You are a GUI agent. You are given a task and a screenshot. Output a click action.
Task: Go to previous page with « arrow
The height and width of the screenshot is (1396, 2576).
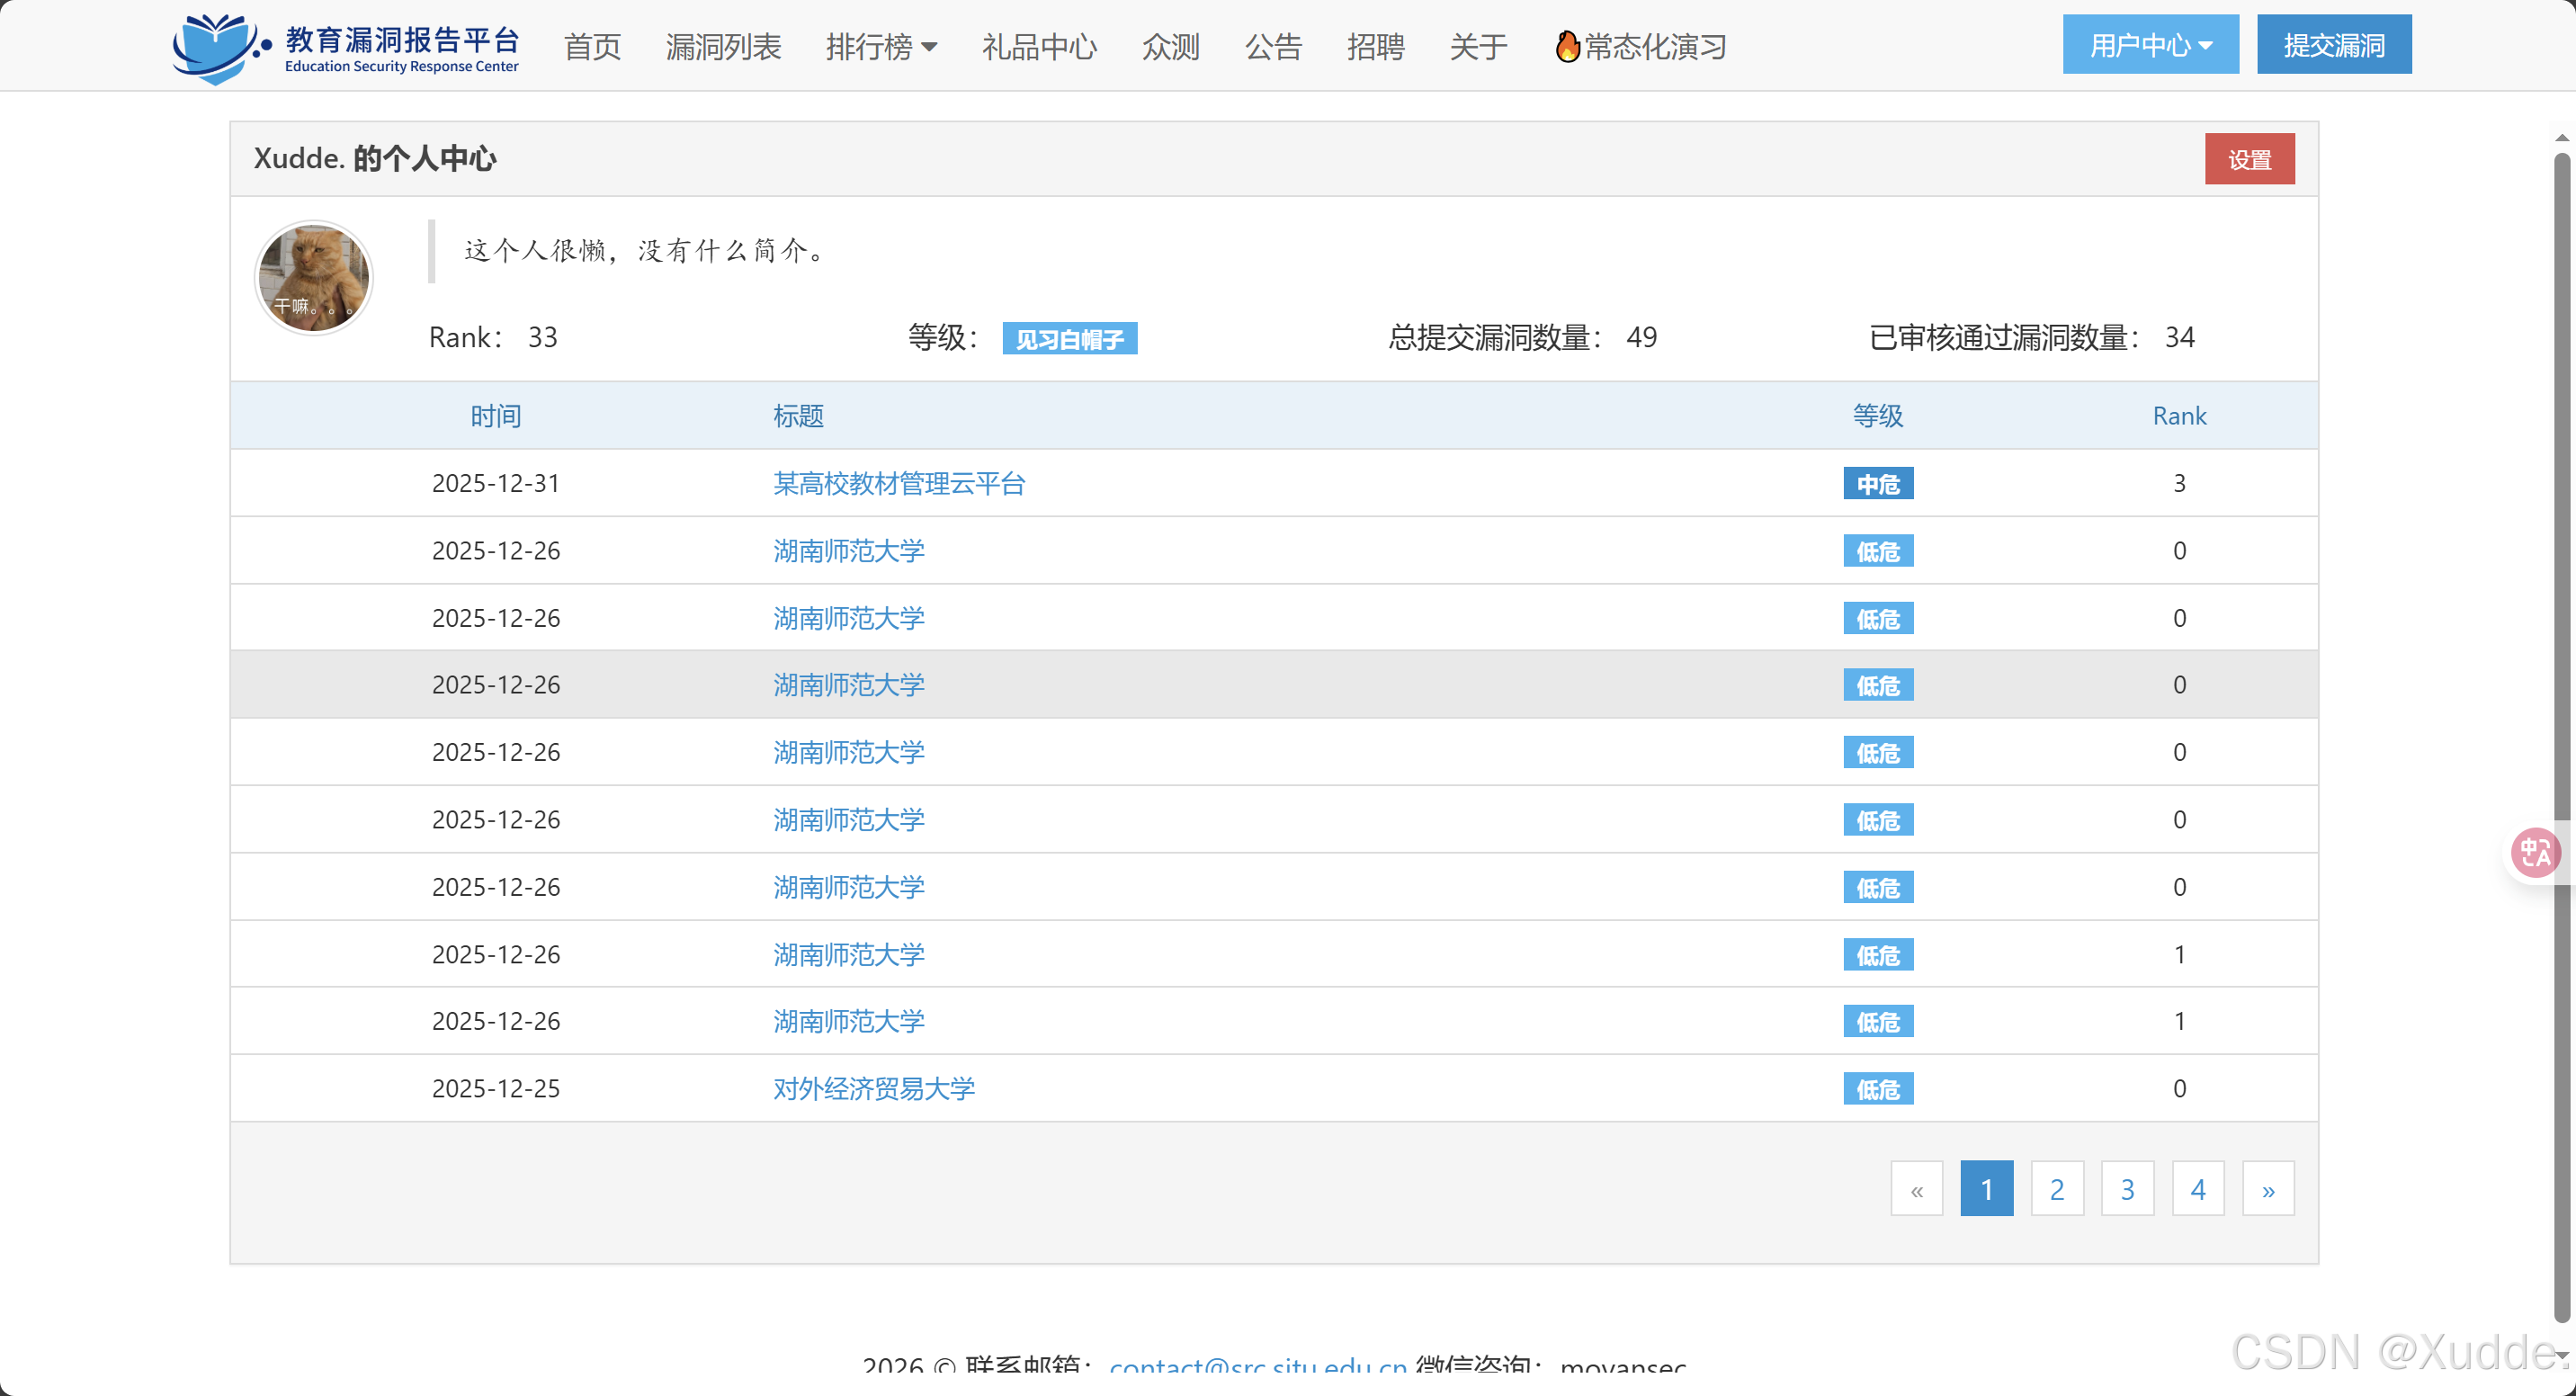pyautogui.click(x=1916, y=1189)
